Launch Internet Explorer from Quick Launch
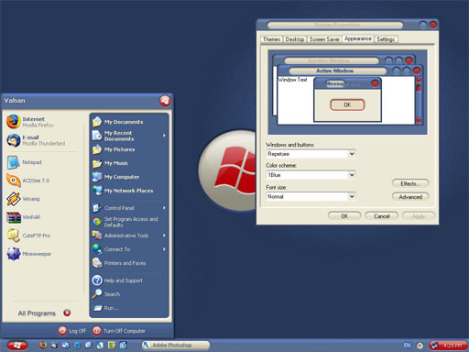This screenshot has height=352, width=469. pos(77,345)
